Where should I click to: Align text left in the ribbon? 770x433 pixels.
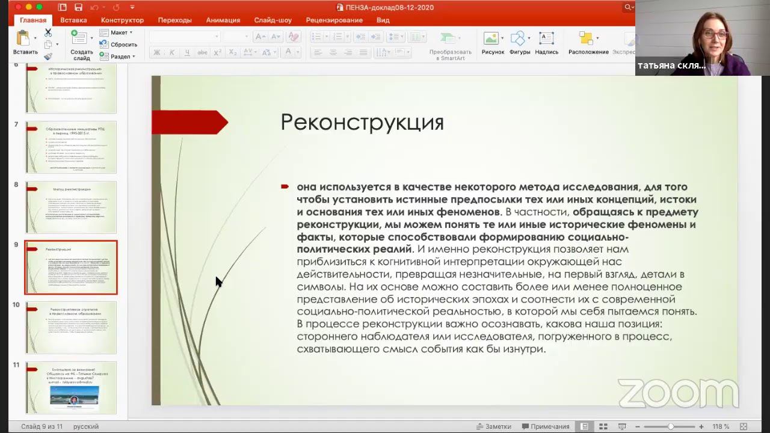[x=317, y=52]
